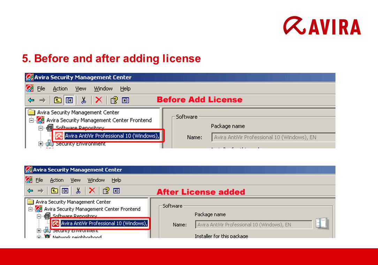Toggle the console tree icon in lower toolbar
Image resolution: width=378 pixels, height=265 pixels.
(65, 191)
